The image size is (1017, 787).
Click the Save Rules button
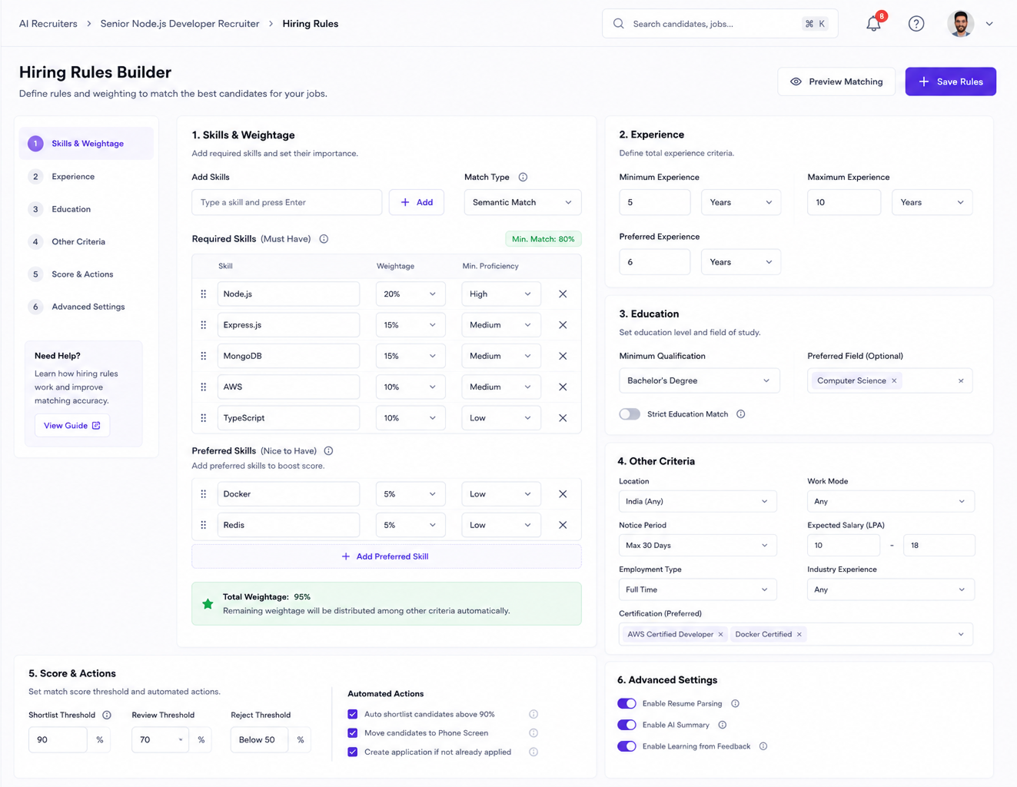pyautogui.click(x=950, y=81)
